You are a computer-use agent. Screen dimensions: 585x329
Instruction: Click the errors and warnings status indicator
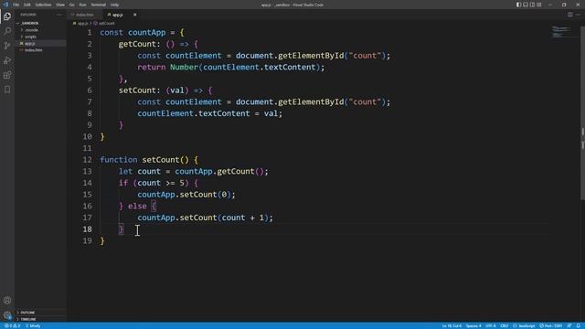[x=12, y=325]
